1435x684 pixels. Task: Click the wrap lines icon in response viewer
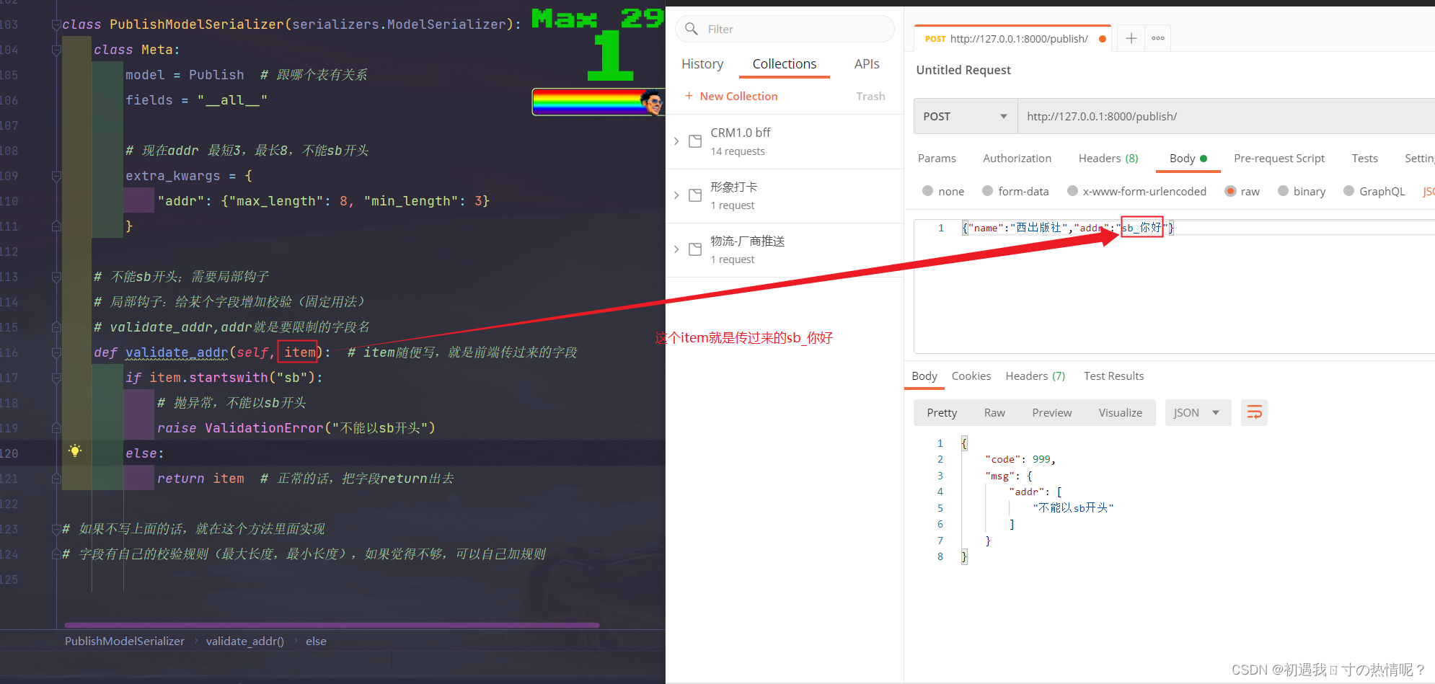[1254, 412]
